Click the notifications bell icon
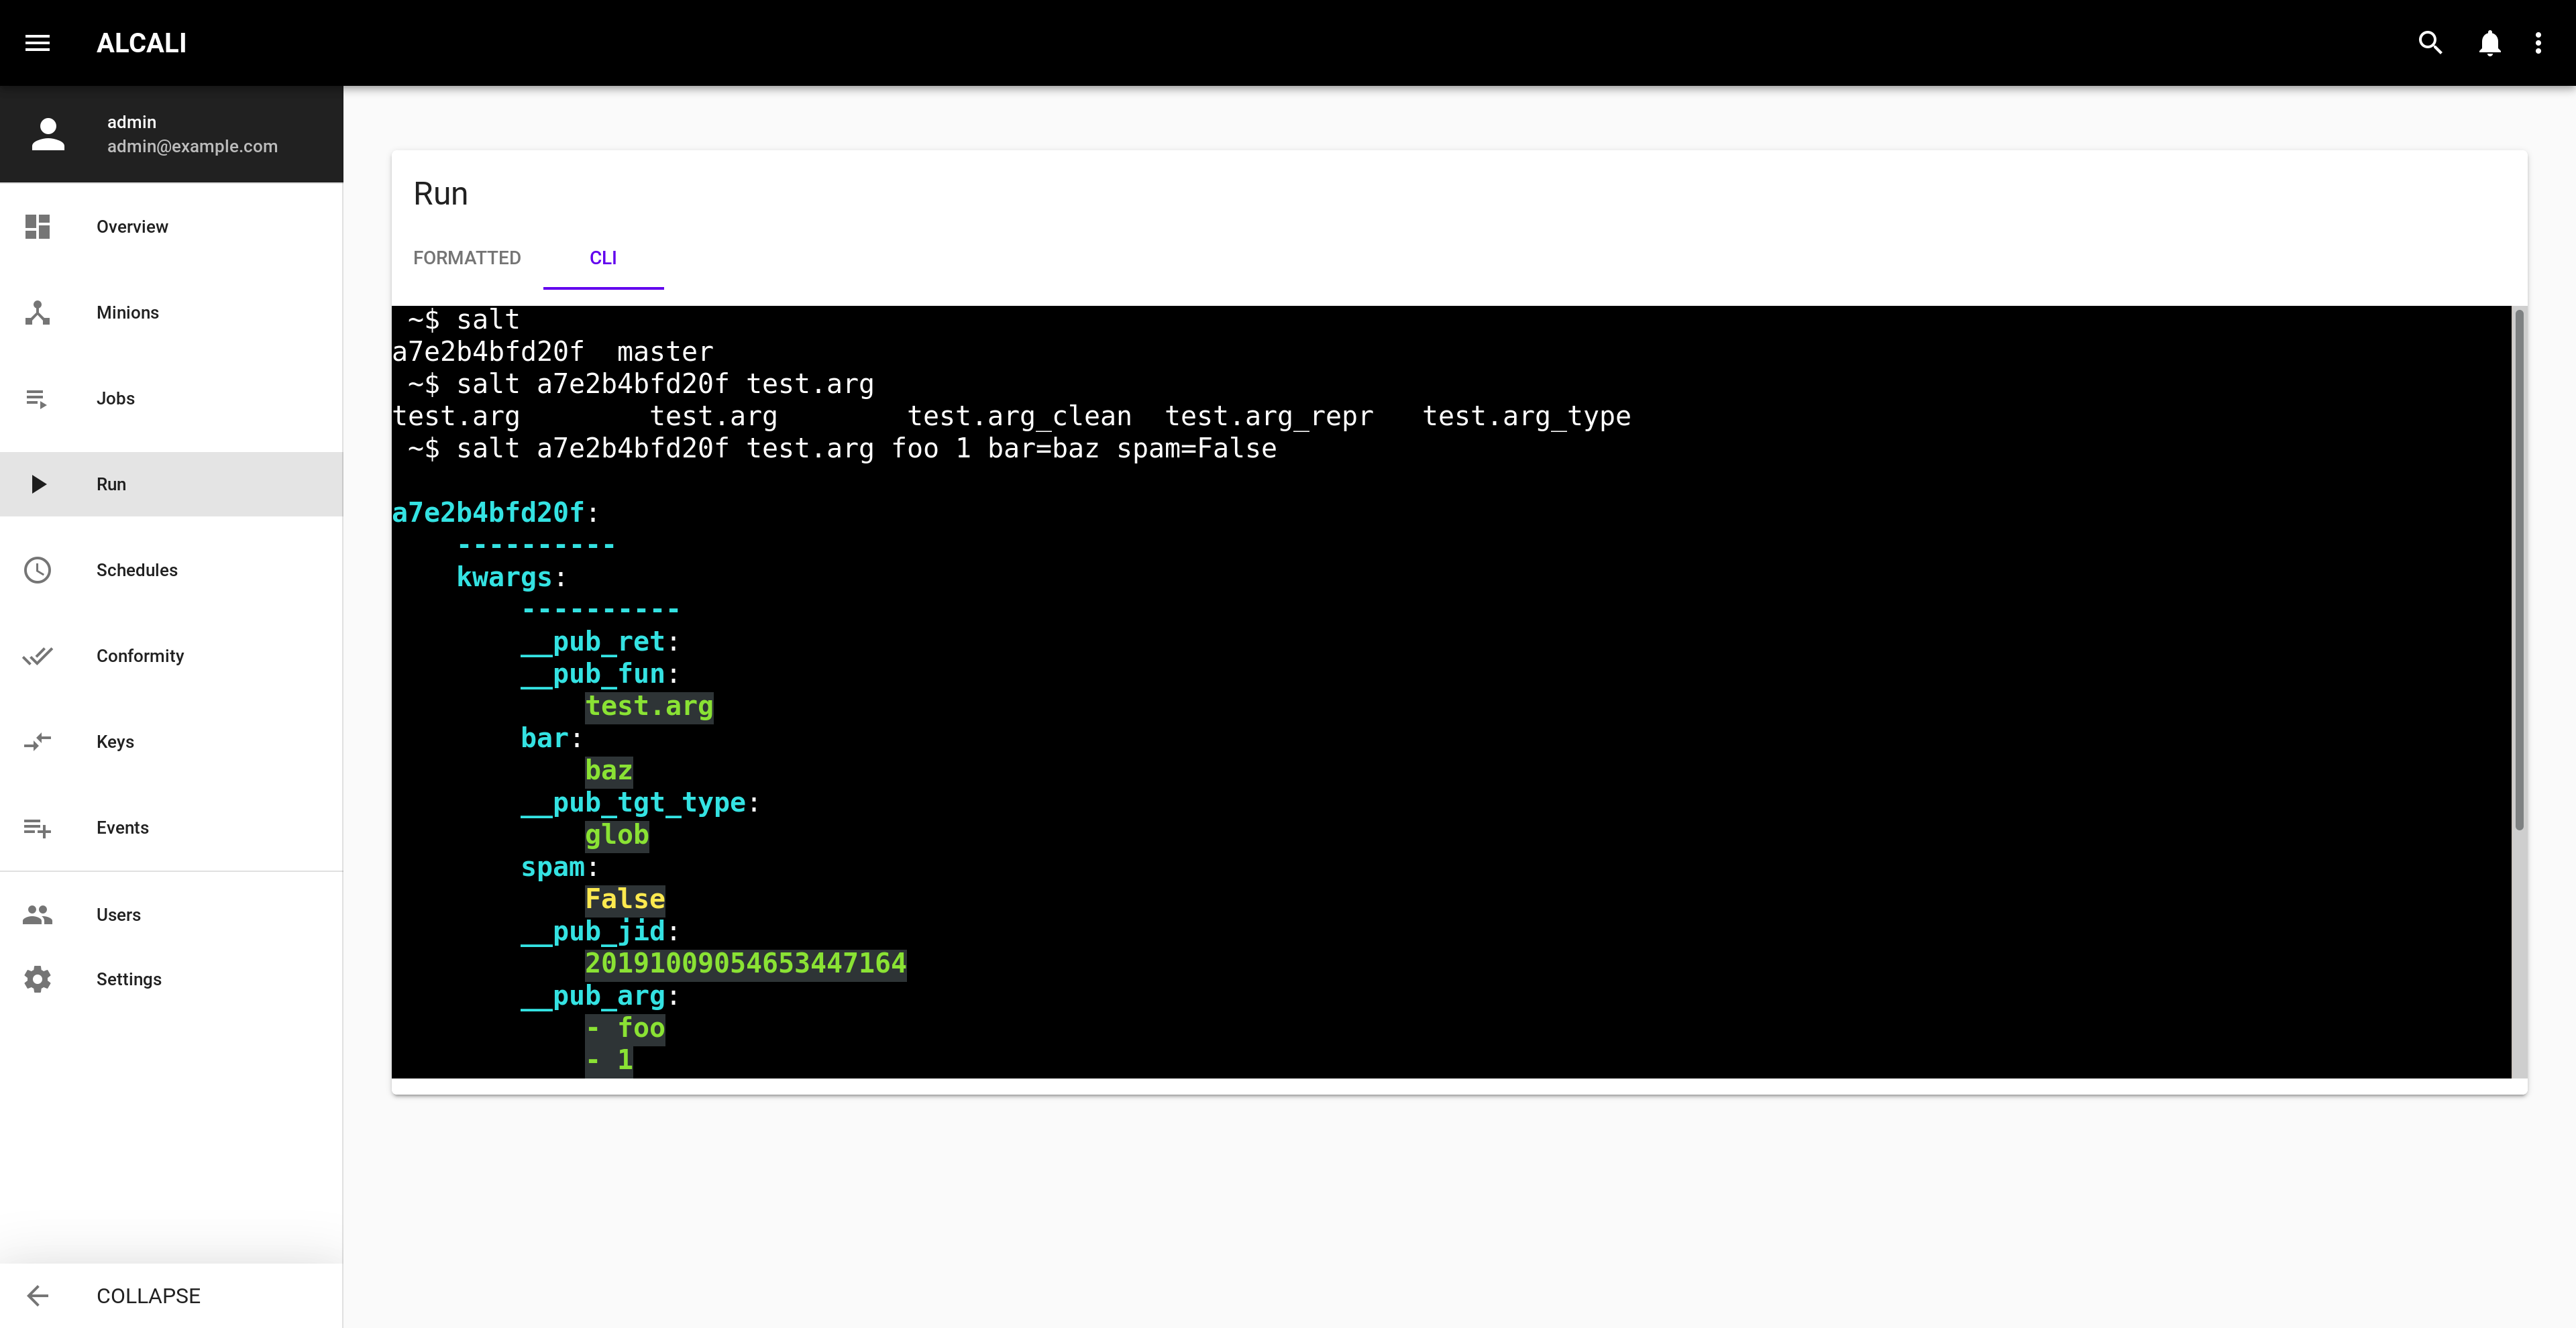This screenshot has height=1328, width=2576. [2491, 42]
